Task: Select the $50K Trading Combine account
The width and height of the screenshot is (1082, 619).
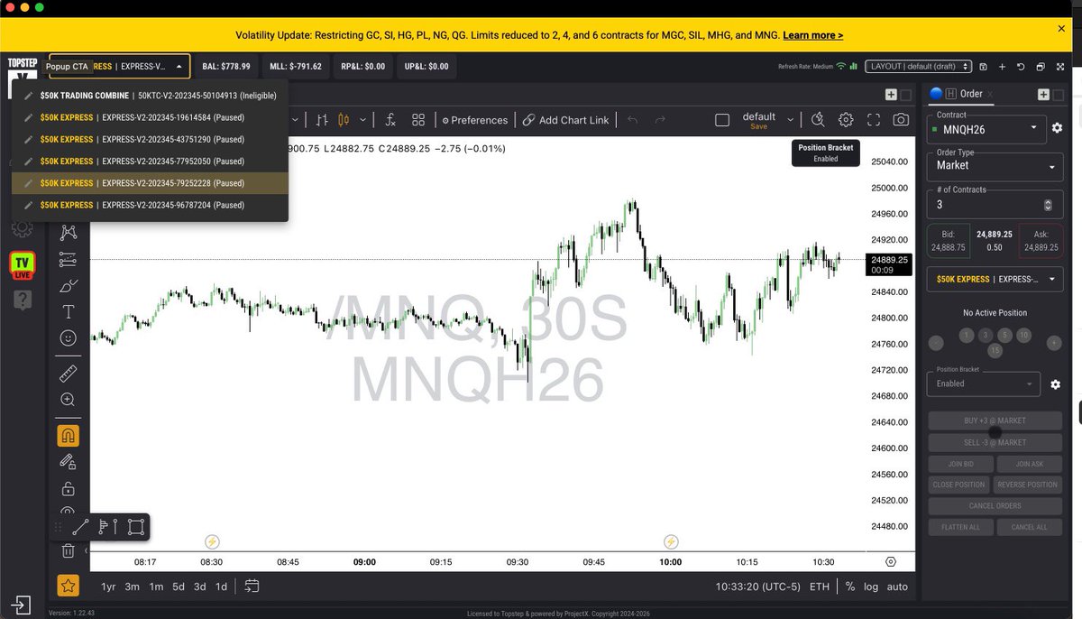Action: tap(151, 96)
